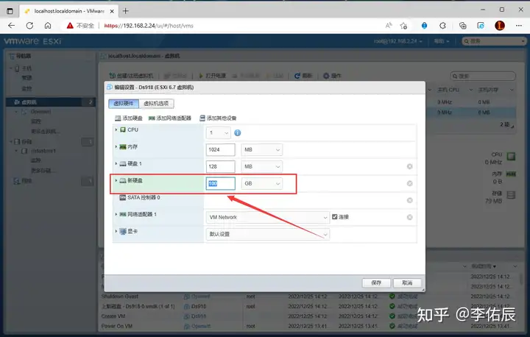Click the browser refresh icon

(29, 26)
